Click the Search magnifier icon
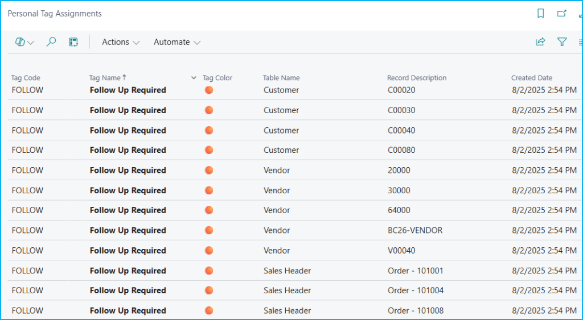The image size is (583, 320). pyautogui.click(x=51, y=42)
